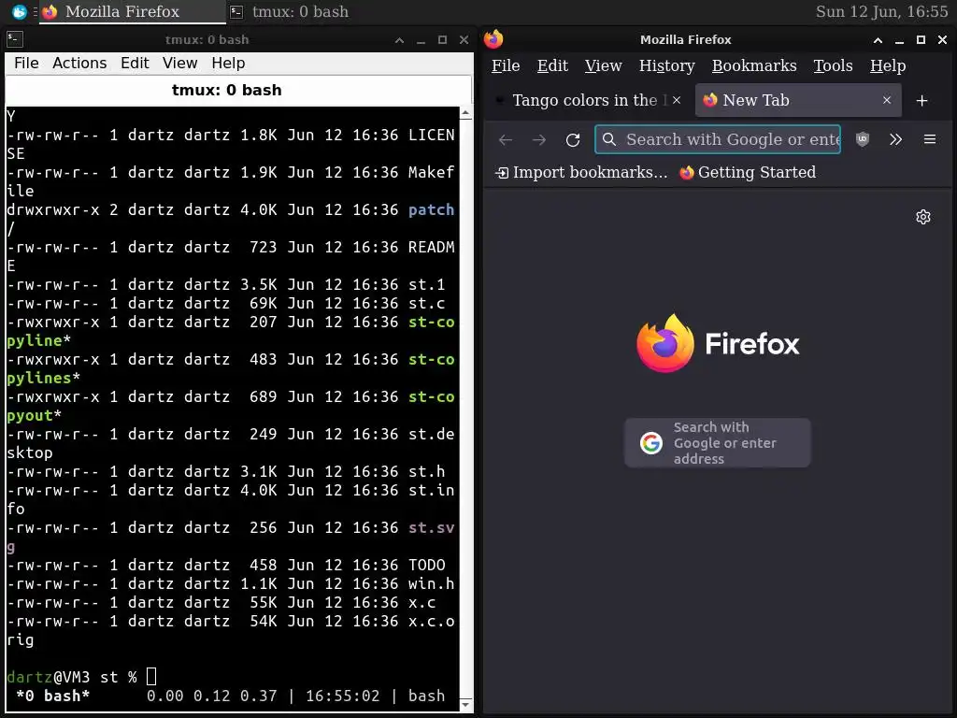
Task: Click the st.1 filename in terminal listing
Action: pos(426,284)
